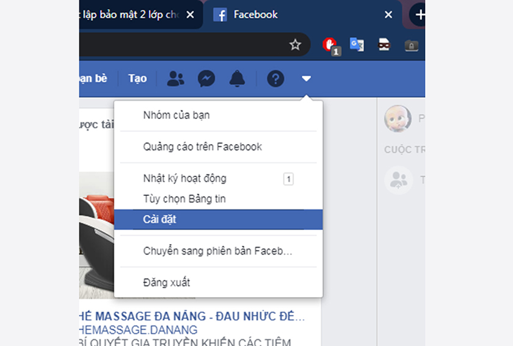Open friend requests icon in Facebook bar

coord(176,79)
